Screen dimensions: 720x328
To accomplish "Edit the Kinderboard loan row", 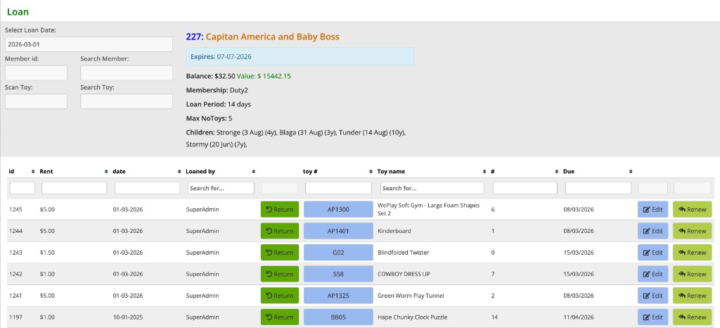I will (x=652, y=231).
